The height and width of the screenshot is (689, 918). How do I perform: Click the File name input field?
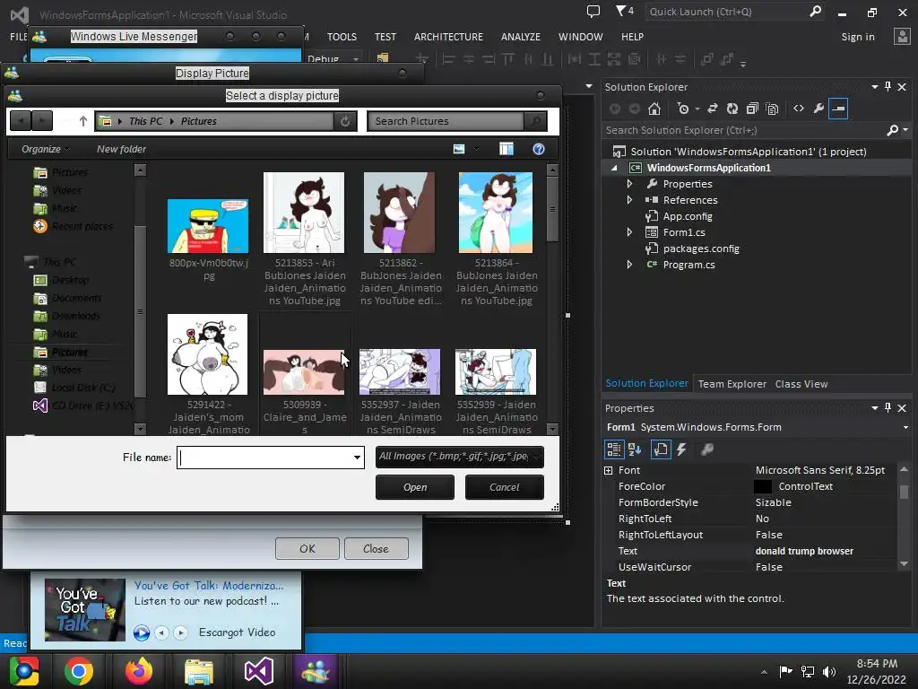tap(264, 458)
